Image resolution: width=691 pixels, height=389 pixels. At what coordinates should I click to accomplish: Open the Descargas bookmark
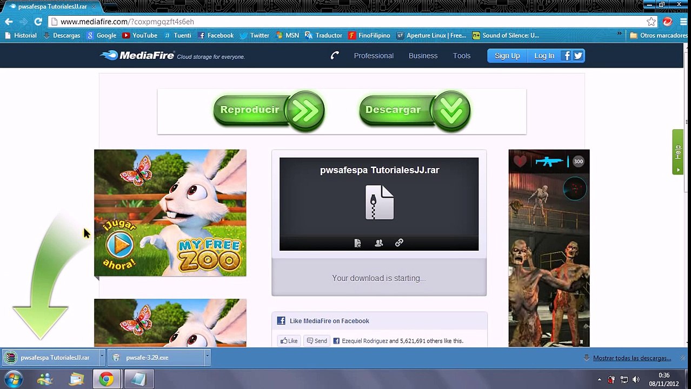(62, 35)
